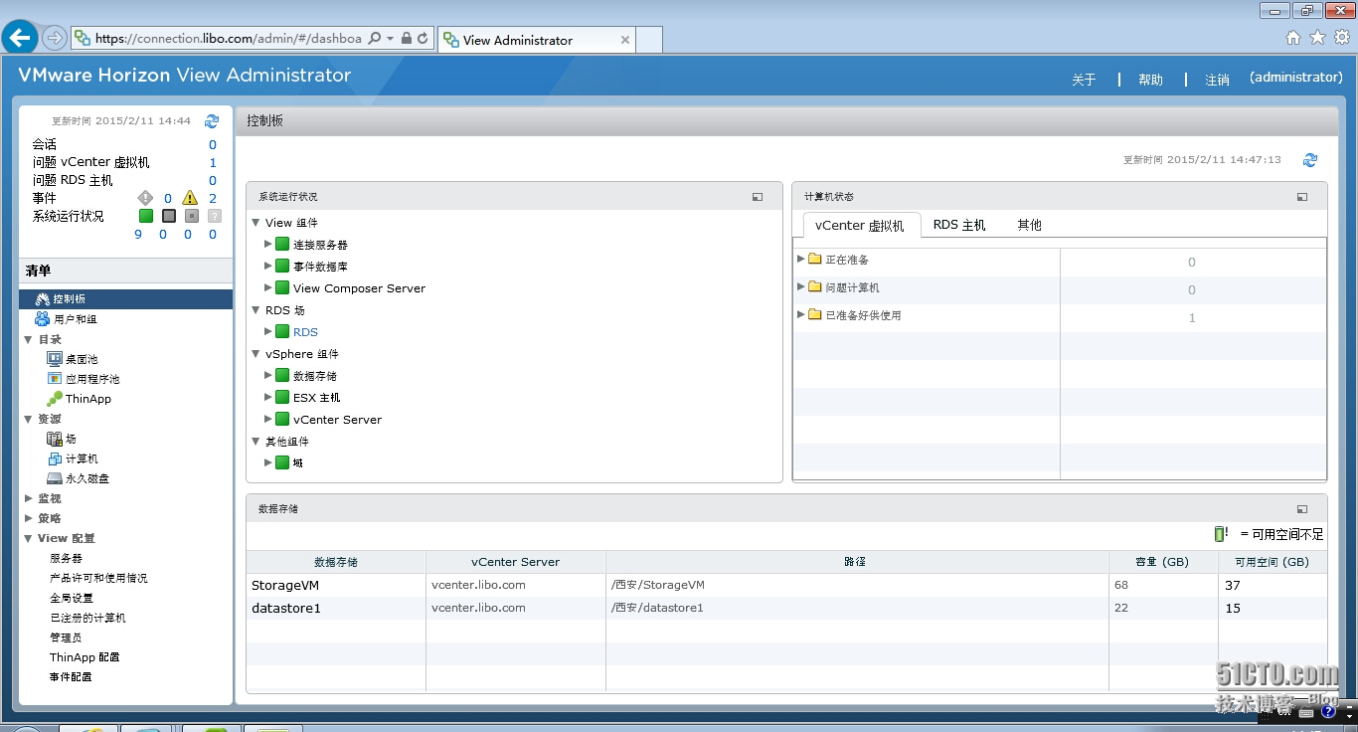Switch to the 其他 tab
The height and width of the screenshot is (732, 1358).
tap(1029, 225)
